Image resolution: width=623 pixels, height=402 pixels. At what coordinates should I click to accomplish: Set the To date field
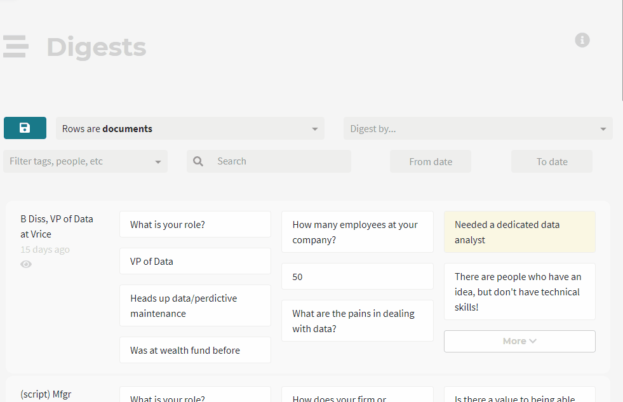click(x=552, y=161)
